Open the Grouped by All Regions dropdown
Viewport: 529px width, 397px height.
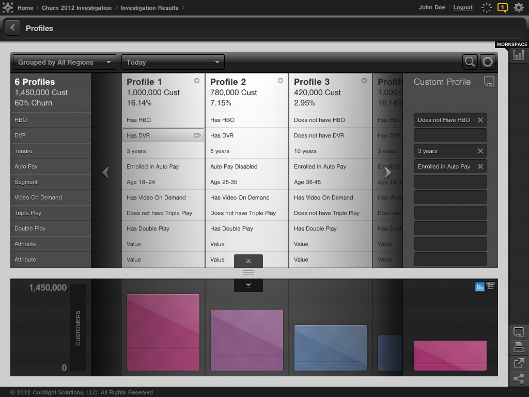(x=64, y=62)
